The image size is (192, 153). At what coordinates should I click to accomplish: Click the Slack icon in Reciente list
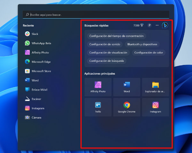click(x=27, y=34)
